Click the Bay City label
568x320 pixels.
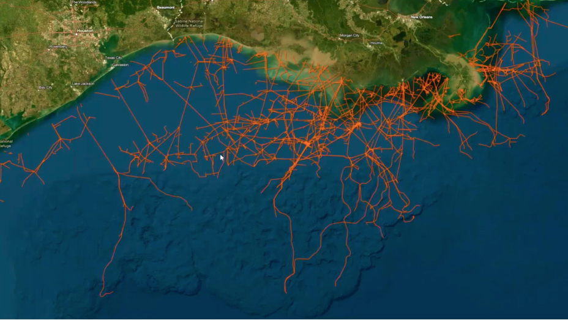tap(46, 87)
